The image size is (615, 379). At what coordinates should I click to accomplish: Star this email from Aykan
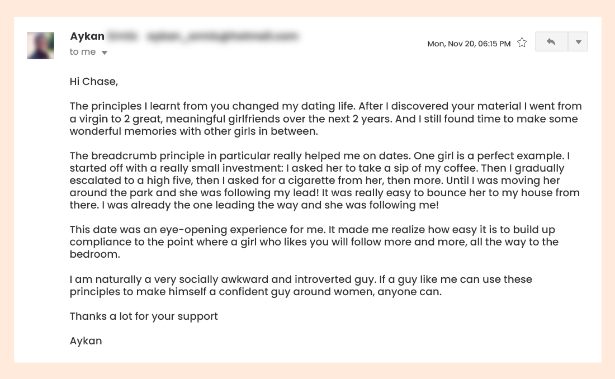(x=522, y=42)
